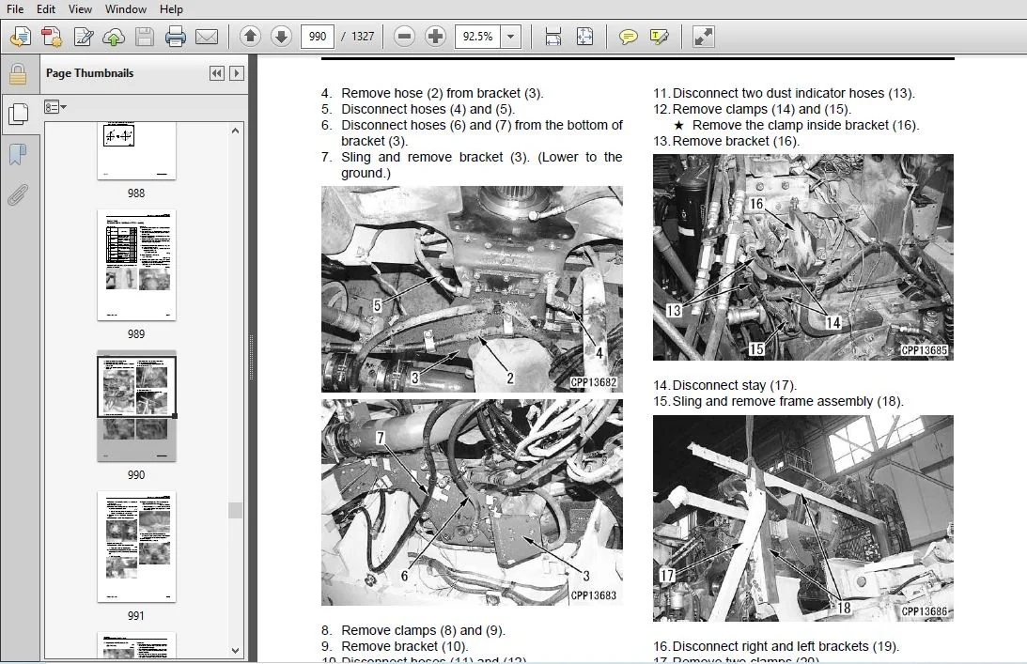Collapse the thumbnails panel double-arrow button
This screenshot has height=664, width=1027.
[x=217, y=73]
